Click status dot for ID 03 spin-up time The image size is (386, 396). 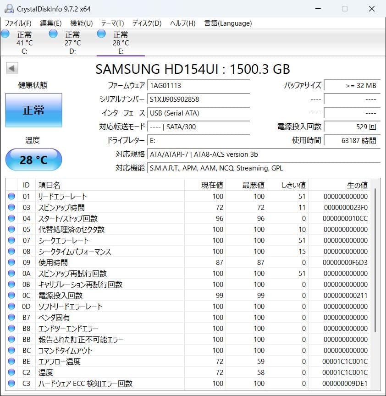pyautogui.click(x=11, y=207)
